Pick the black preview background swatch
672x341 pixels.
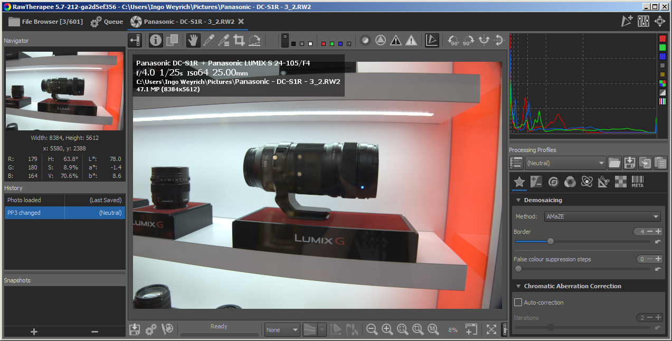click(294, 44)
